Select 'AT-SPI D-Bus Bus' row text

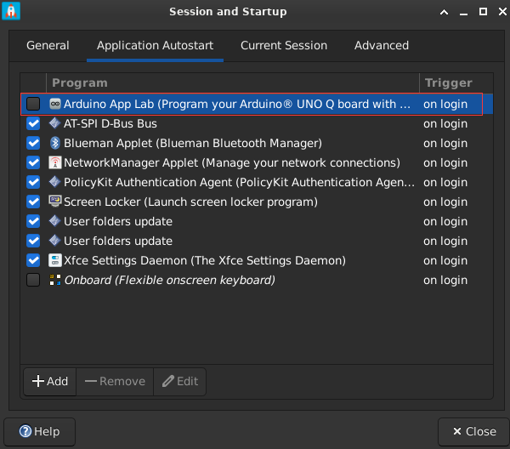pyautogui.click(x=110, y=123)
